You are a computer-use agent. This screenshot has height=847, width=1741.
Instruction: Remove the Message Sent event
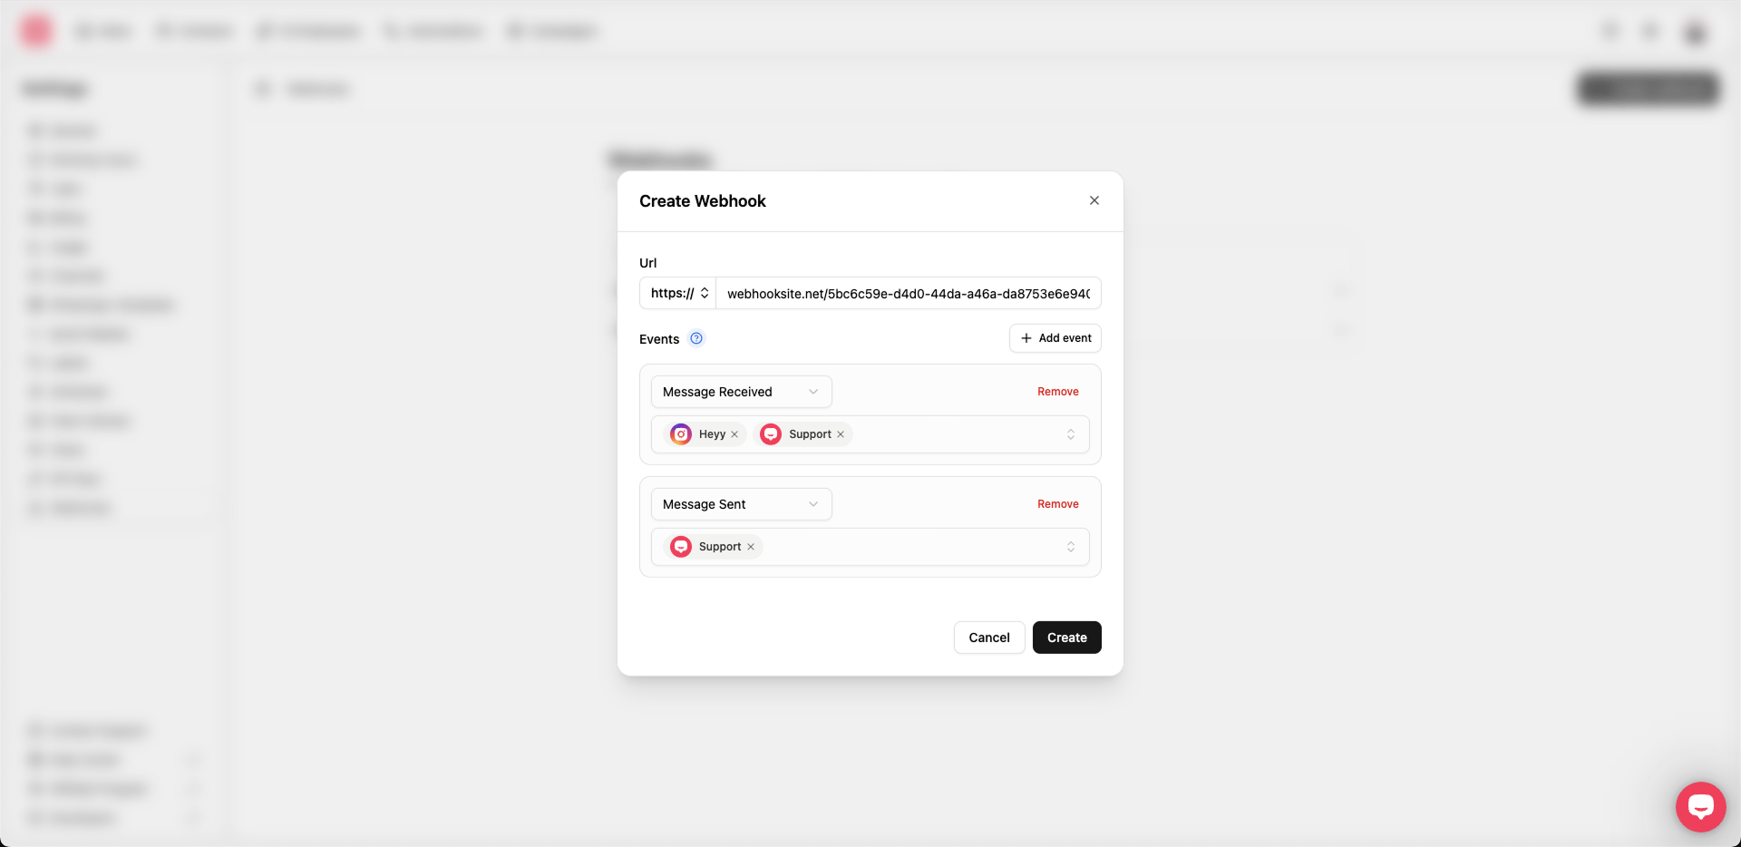(x=1058, y=504)
